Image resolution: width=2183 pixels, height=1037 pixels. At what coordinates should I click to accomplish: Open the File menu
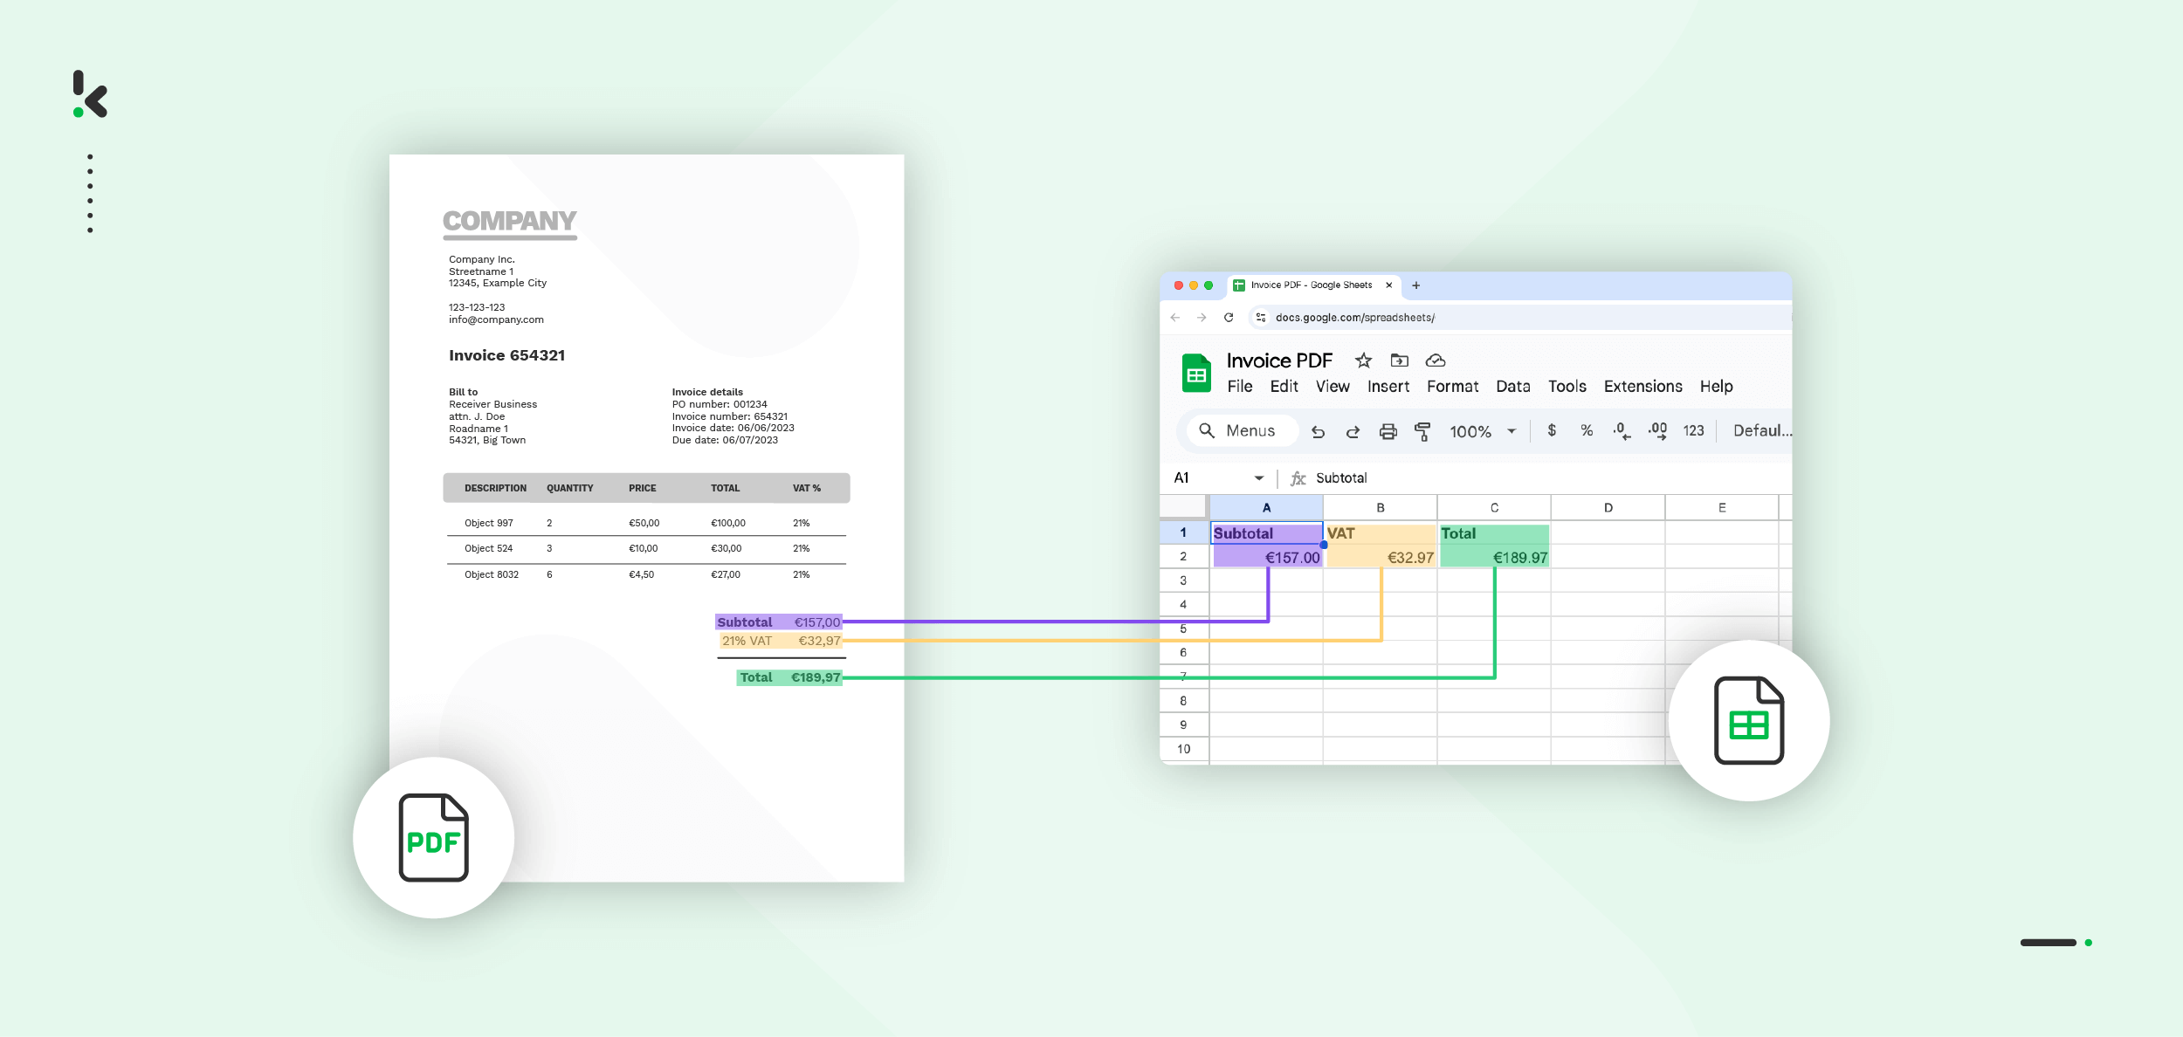pos(1239,387)
